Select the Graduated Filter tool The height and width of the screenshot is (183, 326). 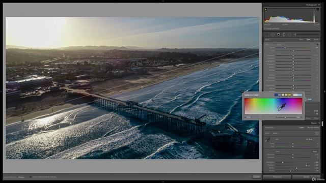(284, 35)
